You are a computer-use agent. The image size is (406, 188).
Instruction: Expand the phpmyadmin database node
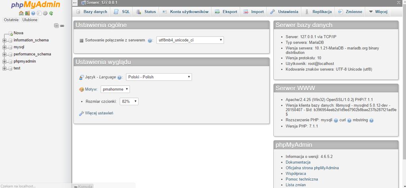pyautogui.click(x=4, y=62)
